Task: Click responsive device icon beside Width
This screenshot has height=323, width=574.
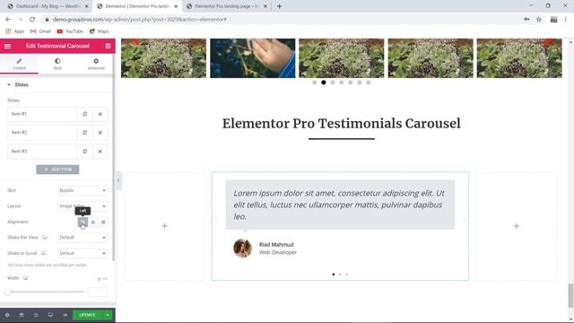Action: tap(26, 278)
